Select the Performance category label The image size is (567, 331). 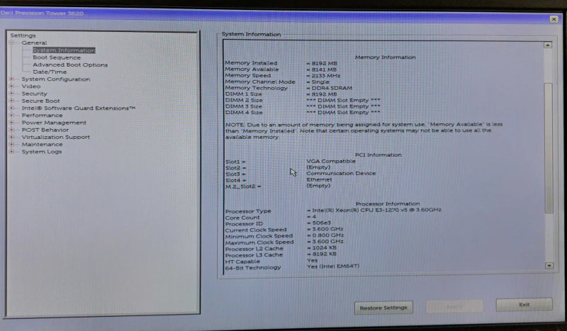42,116
